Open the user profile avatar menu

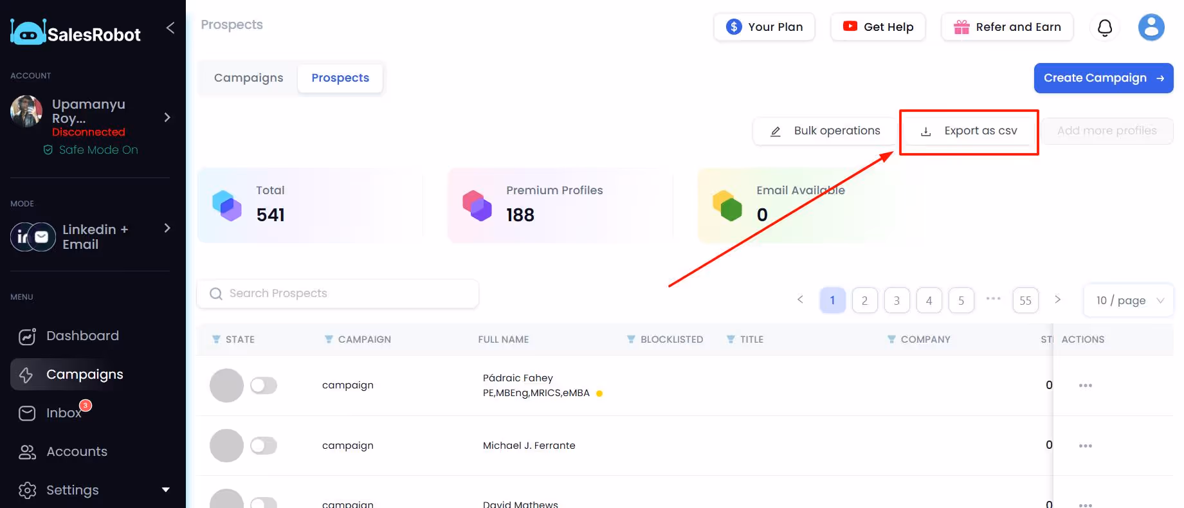pyautogui.click(x=1151, y=28)
